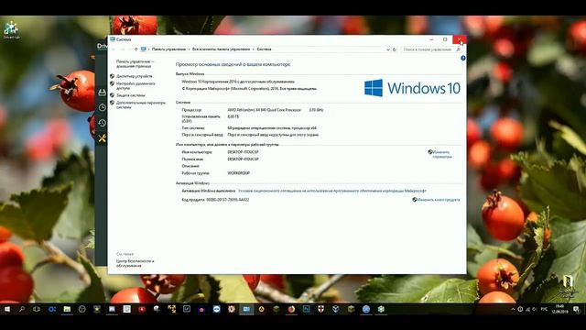Click the magnifier icon in search box
The width and height of the screenshot is (586, 330).
458,49
